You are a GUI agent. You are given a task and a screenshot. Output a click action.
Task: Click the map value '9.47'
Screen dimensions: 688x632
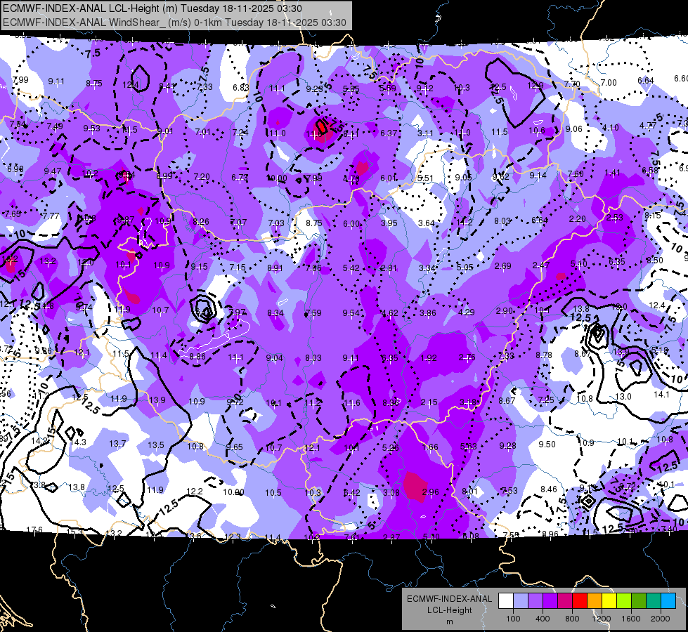coord(52,171)
